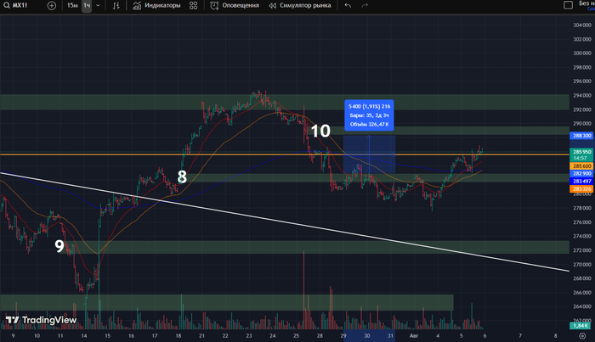Image resolution: width=595 pixels, height=342 pixels.
Task: Switch to the 15m timeframe
Action: 73,5
